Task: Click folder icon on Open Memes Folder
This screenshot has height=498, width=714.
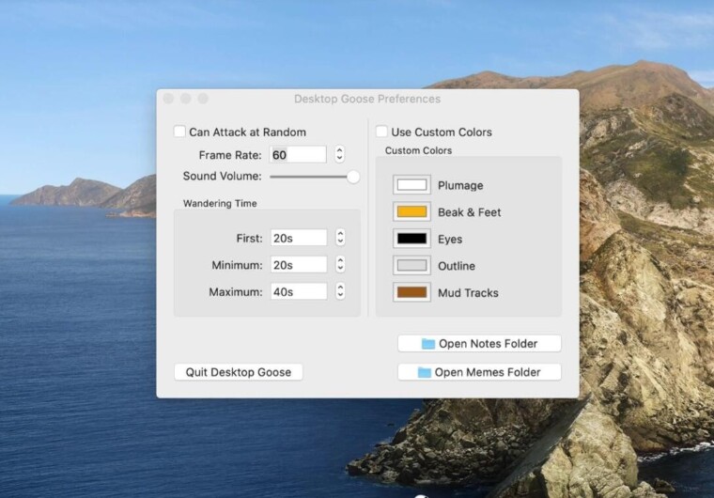Action: (x=425, y=372)
